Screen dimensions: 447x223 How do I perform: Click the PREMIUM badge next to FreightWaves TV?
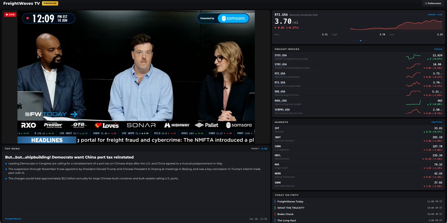[50, 3]
